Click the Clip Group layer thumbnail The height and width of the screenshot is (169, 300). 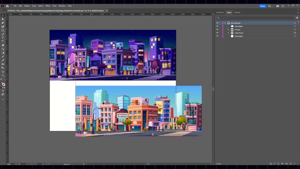[232, 33]
